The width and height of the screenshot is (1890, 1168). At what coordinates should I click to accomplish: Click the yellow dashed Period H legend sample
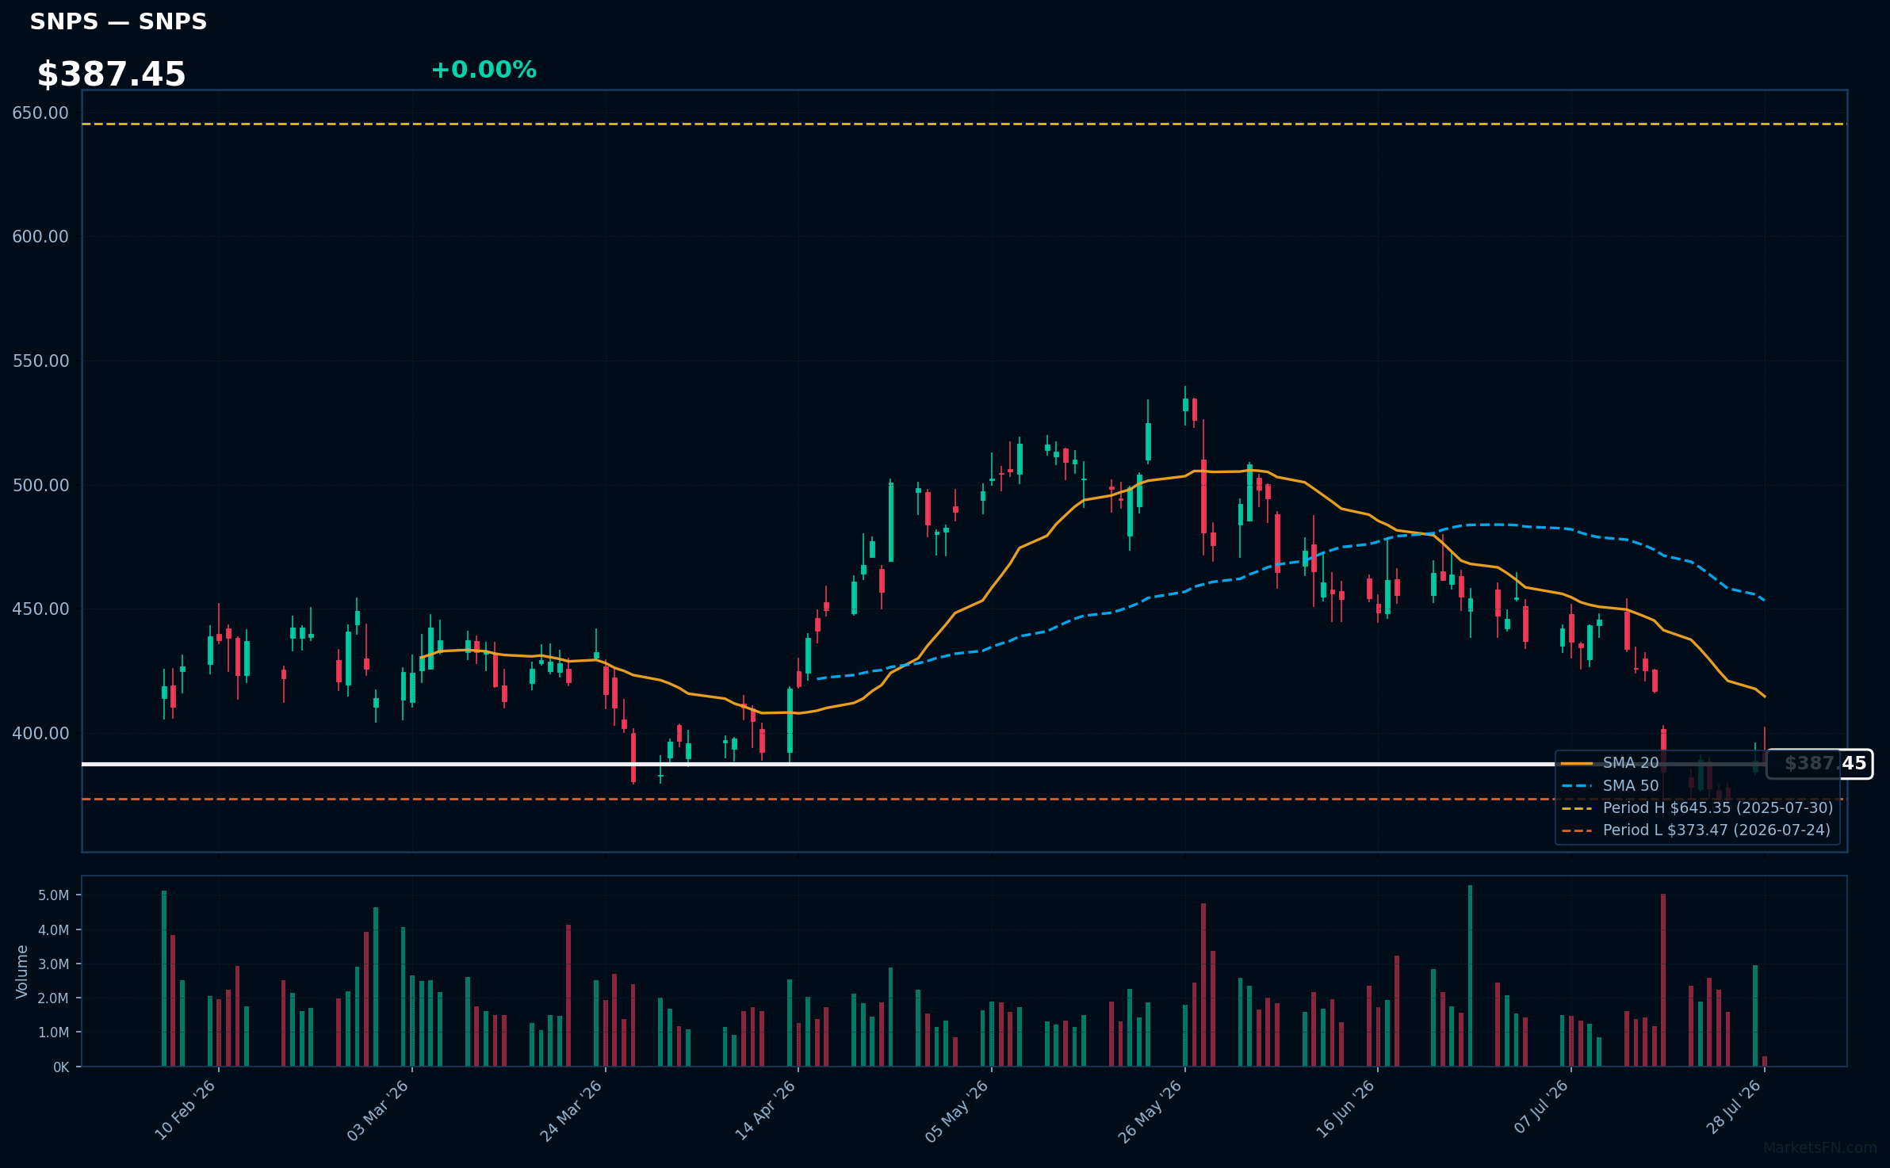click(x=1577, y=808)
